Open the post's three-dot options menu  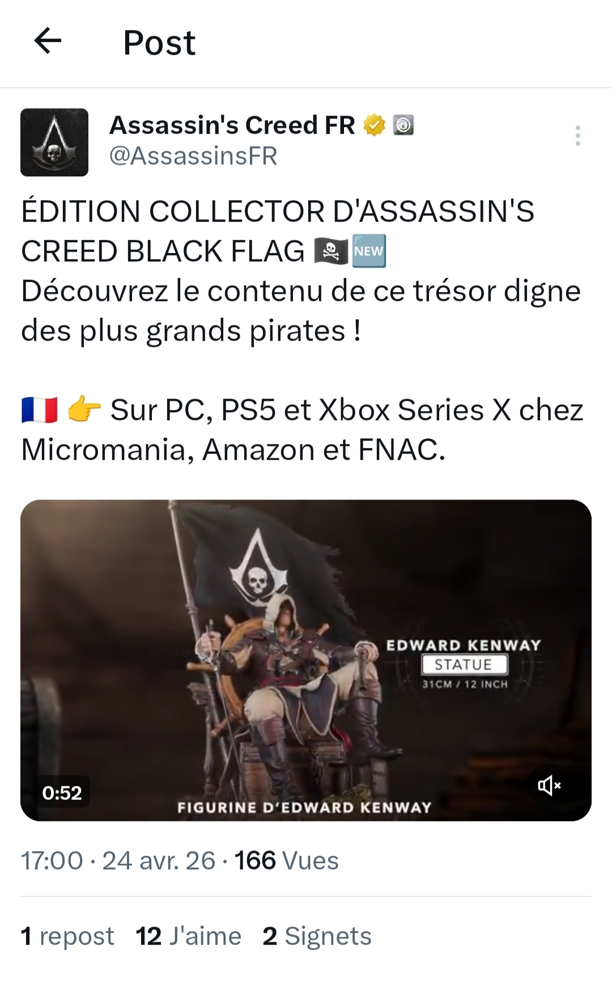coord(577,136)
